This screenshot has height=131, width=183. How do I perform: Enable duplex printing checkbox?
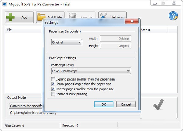(53, 94)
